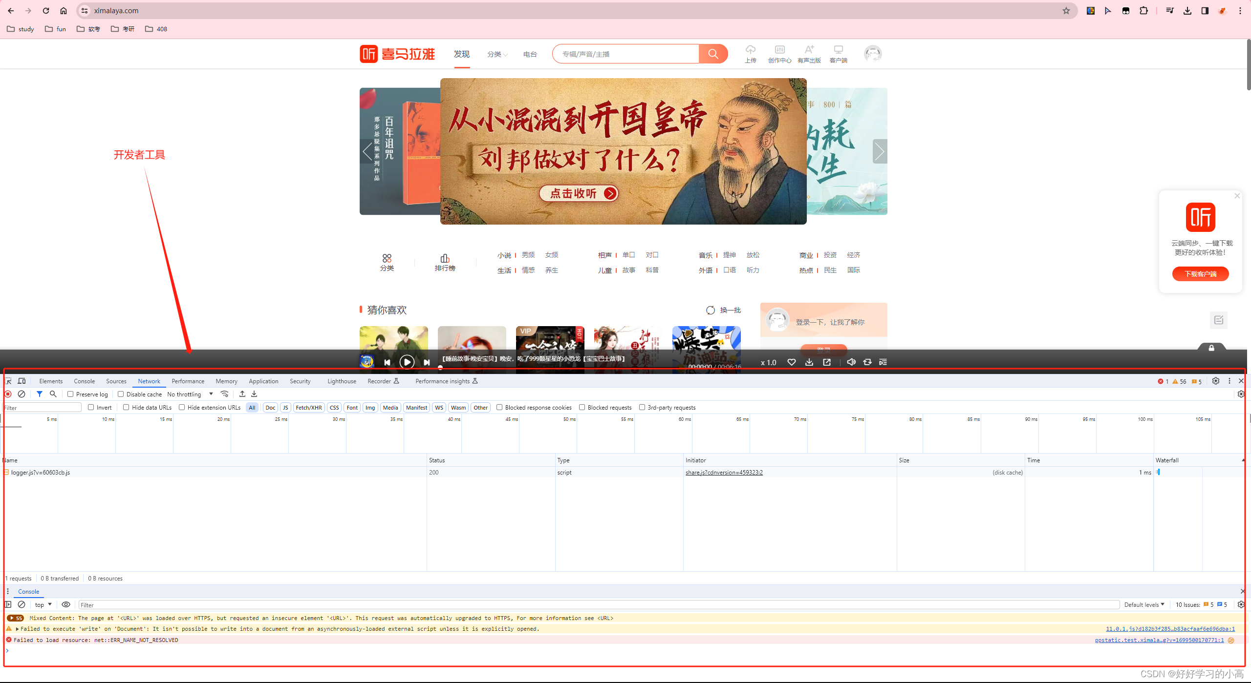This screenshot has width=1251, height=683.
Task: Open the DevTools device toolbar icon
Action: tap(22, 381)
